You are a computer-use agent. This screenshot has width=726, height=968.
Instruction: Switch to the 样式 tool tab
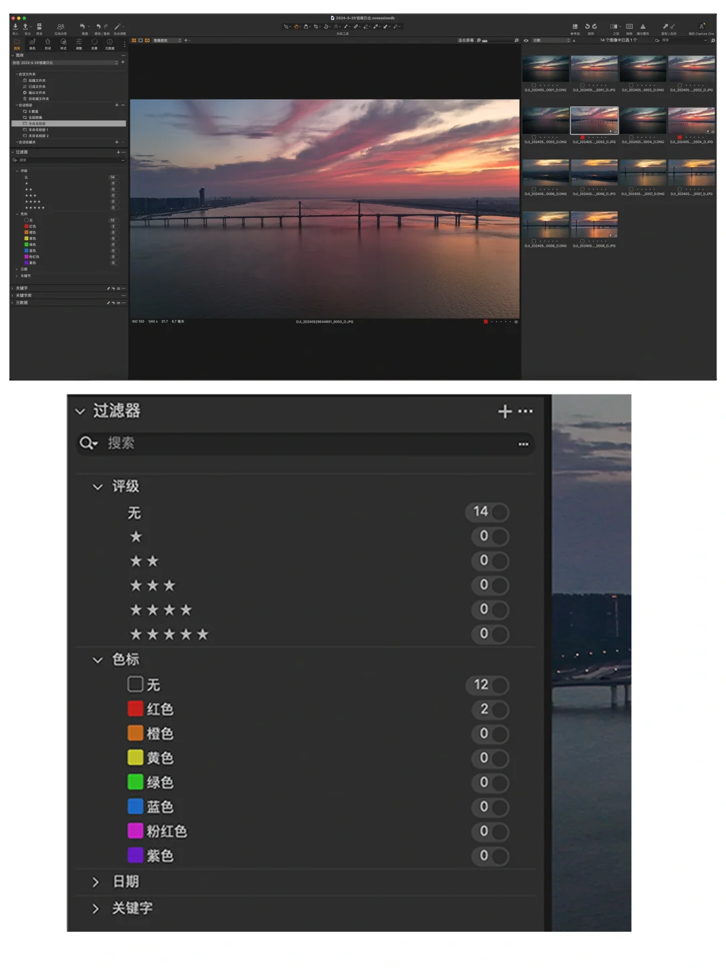click(63, 44)
